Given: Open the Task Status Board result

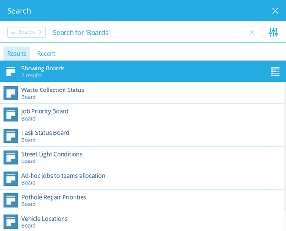Looking at the screenshot, I should pyautogui.click(x=142, y=136).
